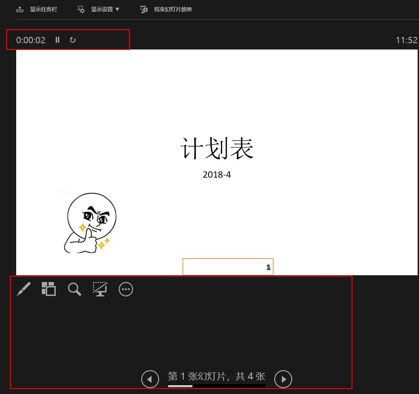Select the pen and laser pointer tool
The height and width of the screenshot is (394, 419).
pyautogui.click(x=23, y=289)
